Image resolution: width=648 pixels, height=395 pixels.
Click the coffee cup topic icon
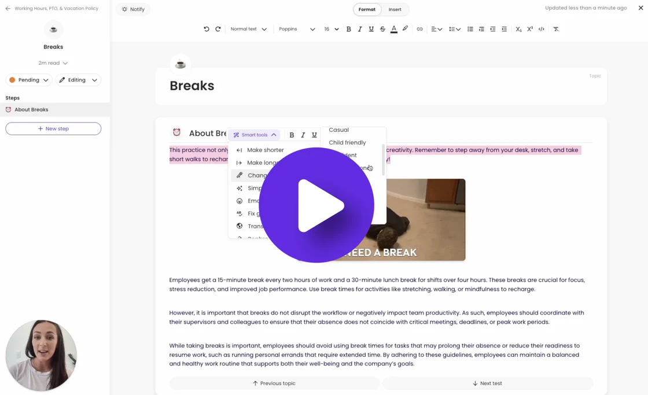(180, 64)
